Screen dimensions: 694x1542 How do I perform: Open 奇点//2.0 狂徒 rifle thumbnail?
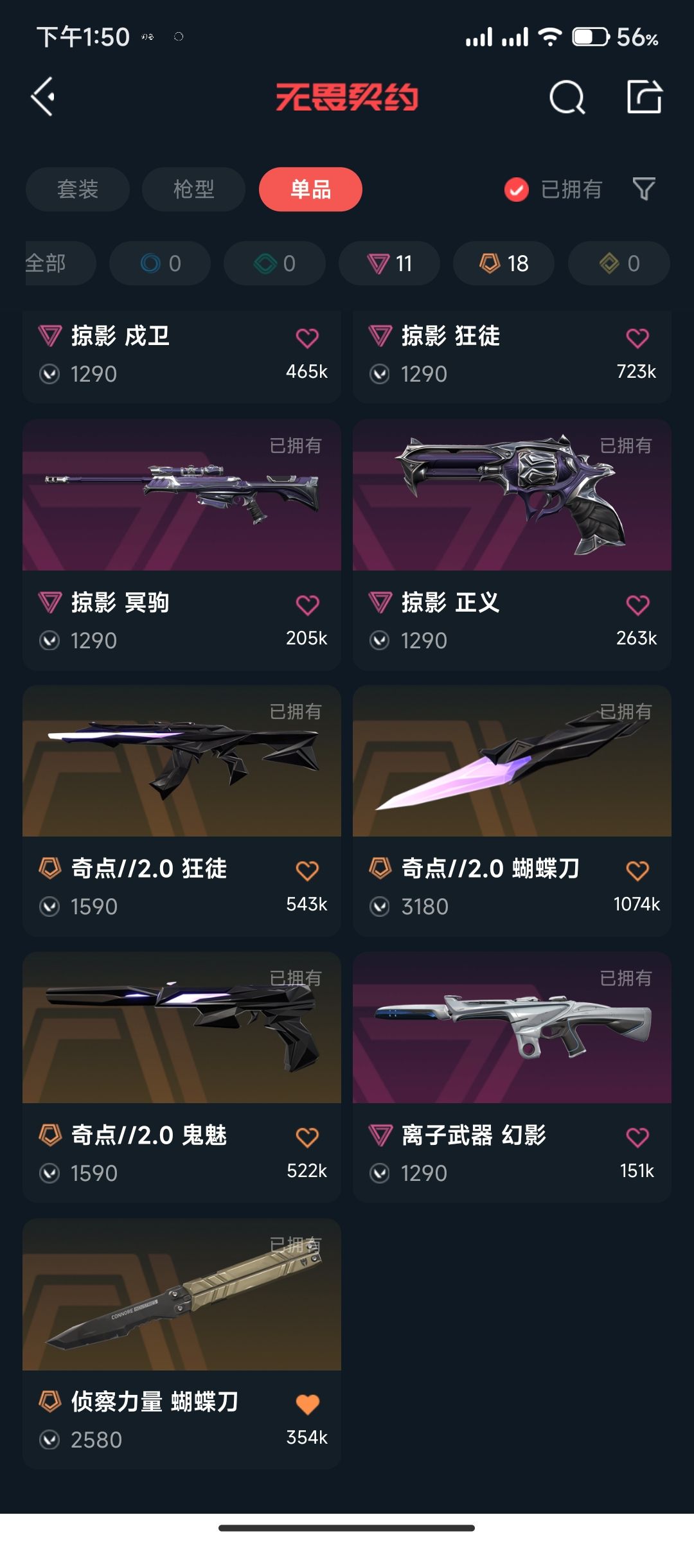pos(182,761)
